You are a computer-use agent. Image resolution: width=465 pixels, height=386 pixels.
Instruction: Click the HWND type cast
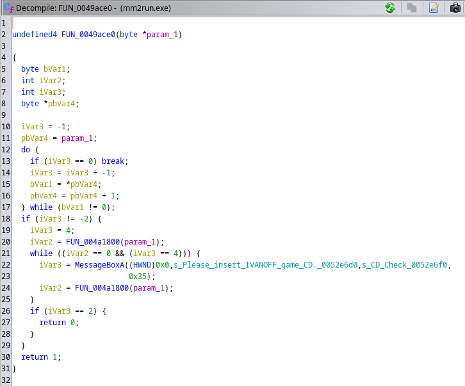tap(142, 265)
